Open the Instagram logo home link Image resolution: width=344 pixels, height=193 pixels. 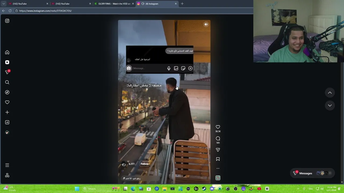point(7,21)
